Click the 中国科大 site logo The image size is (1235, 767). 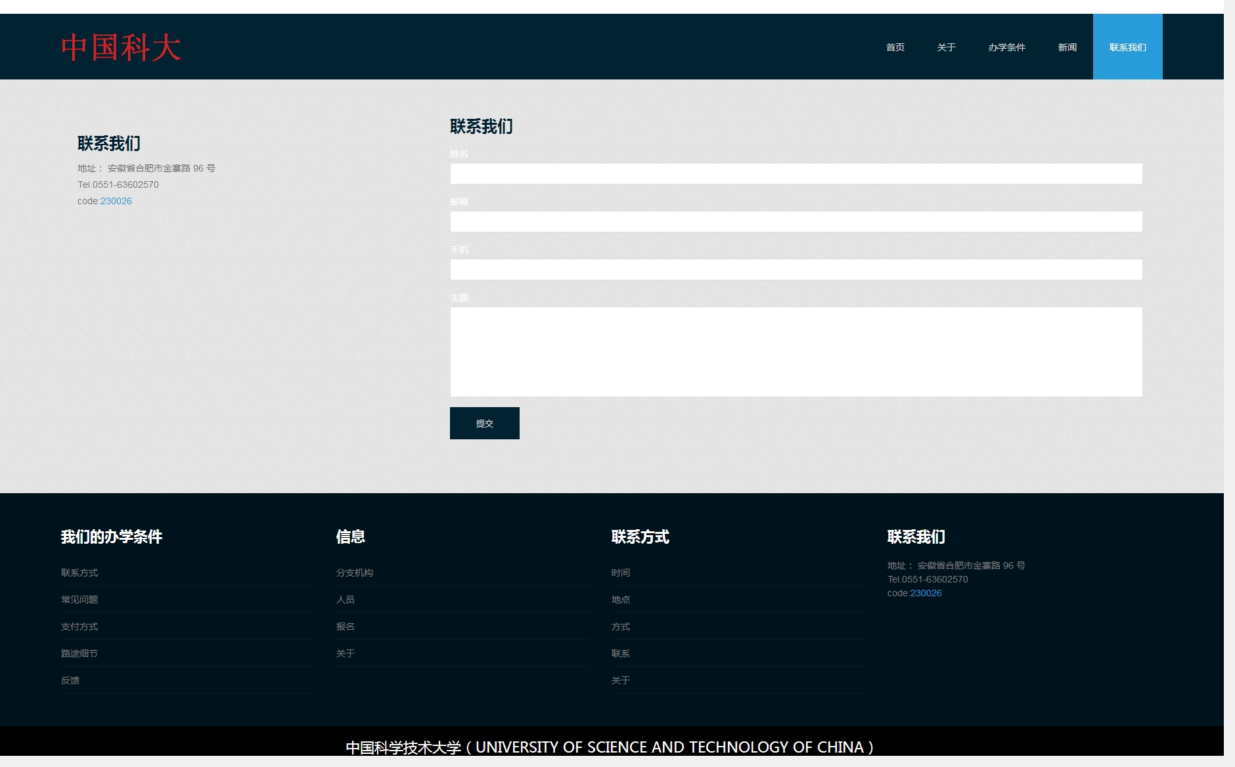[x=121, y=48]
